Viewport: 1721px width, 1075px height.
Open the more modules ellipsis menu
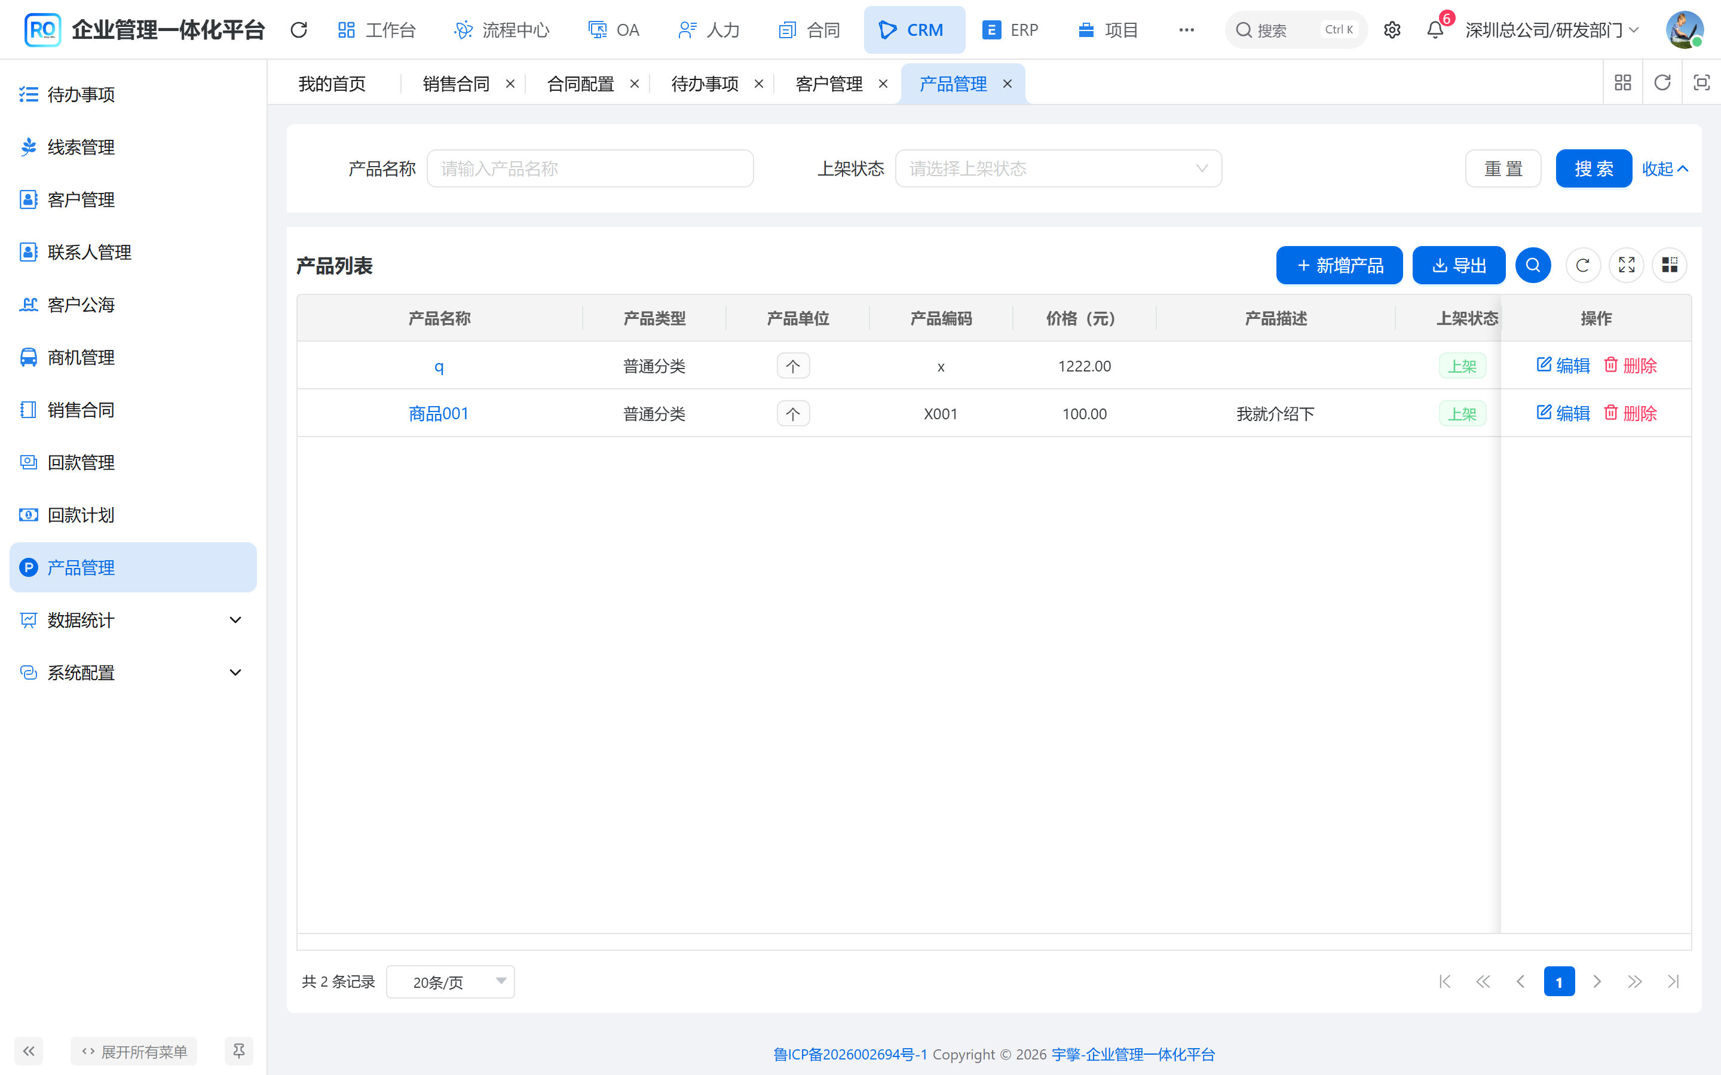click(1186, 30)
